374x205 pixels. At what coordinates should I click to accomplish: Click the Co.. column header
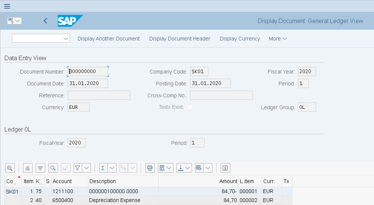pos(13,181)
